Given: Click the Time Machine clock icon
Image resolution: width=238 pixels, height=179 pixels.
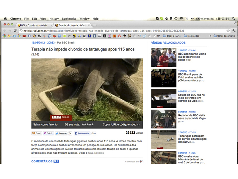Looking at the screenshot, I should (x=176, y=18).
